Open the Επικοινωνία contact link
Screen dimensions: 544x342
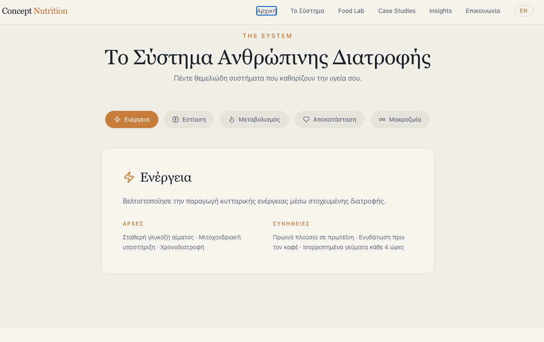pyautogui.click(x=483, y=11)
